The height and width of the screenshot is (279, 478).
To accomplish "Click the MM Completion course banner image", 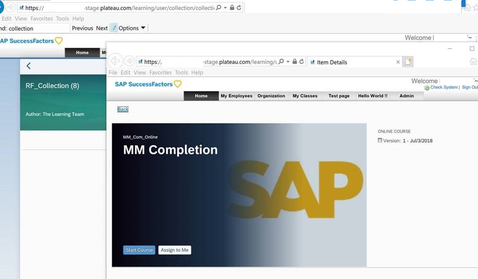I will (x=239, y=195).
